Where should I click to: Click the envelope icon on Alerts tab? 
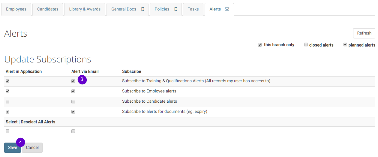(x=227, y=9)
